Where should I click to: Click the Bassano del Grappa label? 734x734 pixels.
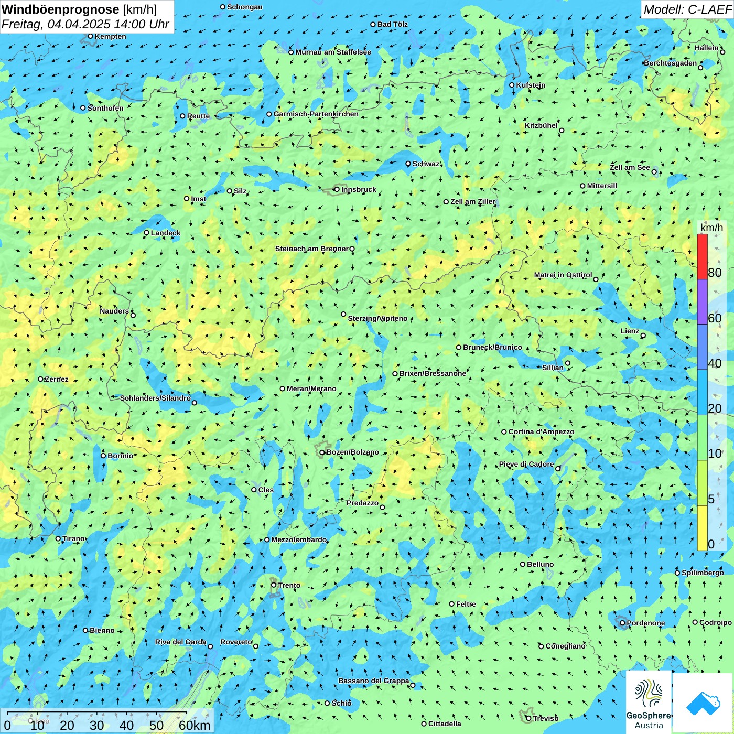(x=373, y=681)
